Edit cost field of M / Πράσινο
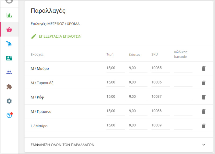The width and height of the screenshot is (215, 154). pyautogui.click(x=138, y=111)
